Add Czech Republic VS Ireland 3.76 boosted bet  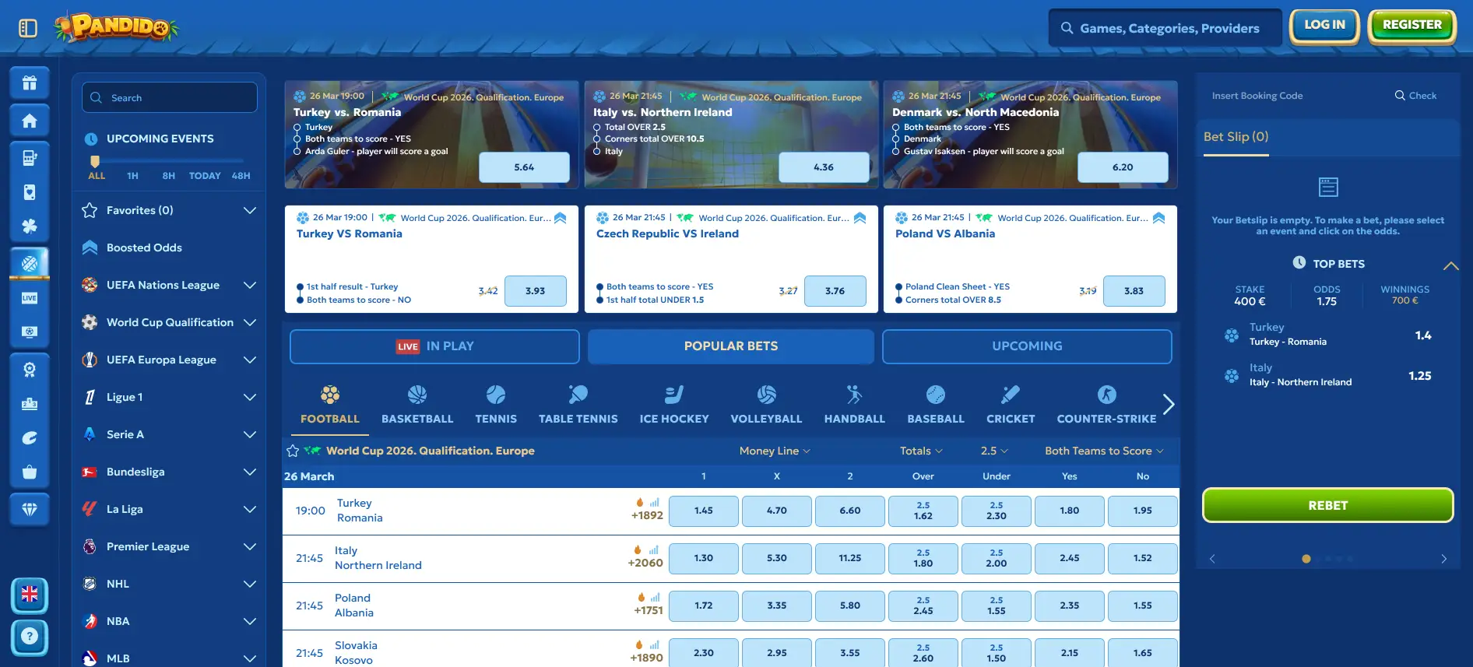835,291
